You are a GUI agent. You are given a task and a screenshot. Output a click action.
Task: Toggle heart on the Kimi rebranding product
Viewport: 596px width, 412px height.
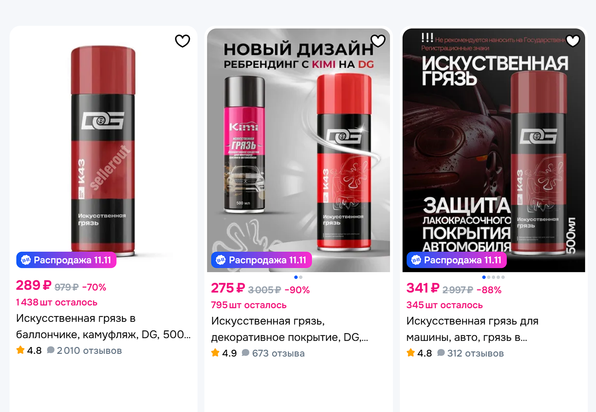[x=378, y=41]
